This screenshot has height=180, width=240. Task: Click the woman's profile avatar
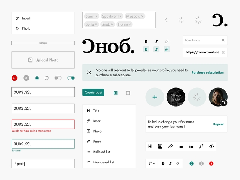[218, 97]
